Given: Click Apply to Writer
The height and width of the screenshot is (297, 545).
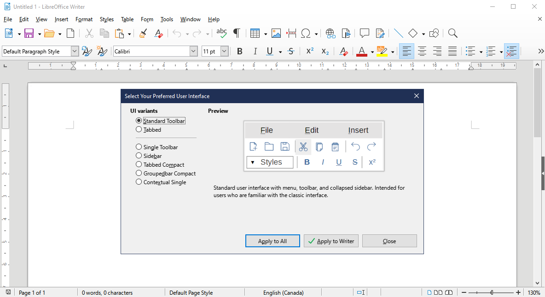Looking at the screenshot, I should [331, 241].
